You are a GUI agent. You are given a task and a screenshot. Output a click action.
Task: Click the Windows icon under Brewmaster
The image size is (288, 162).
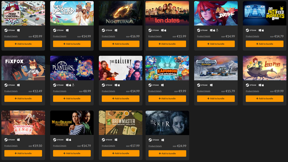click(116, 140)
